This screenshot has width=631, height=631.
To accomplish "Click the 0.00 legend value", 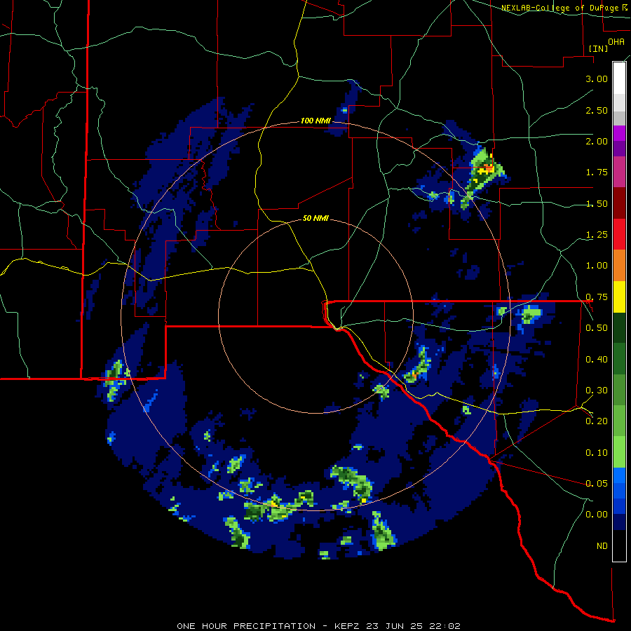I will pyautogui.click(x=597, y=515).
